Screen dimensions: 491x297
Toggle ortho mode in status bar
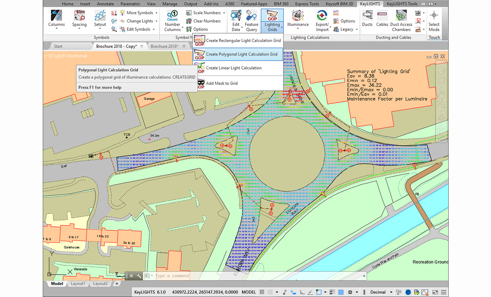(x=302, y=292)
